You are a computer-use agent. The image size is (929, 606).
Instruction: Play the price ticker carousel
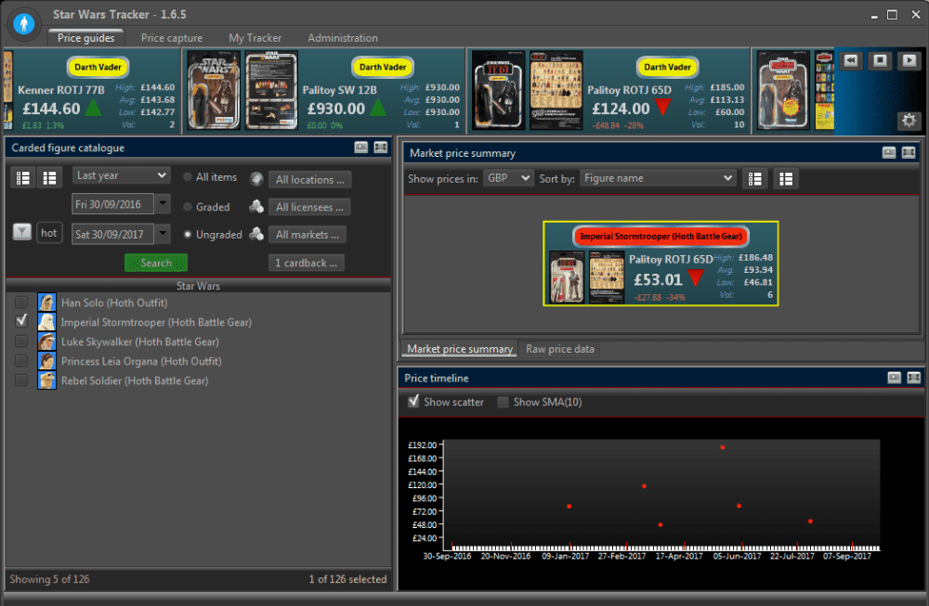click(x=909, y=60)
